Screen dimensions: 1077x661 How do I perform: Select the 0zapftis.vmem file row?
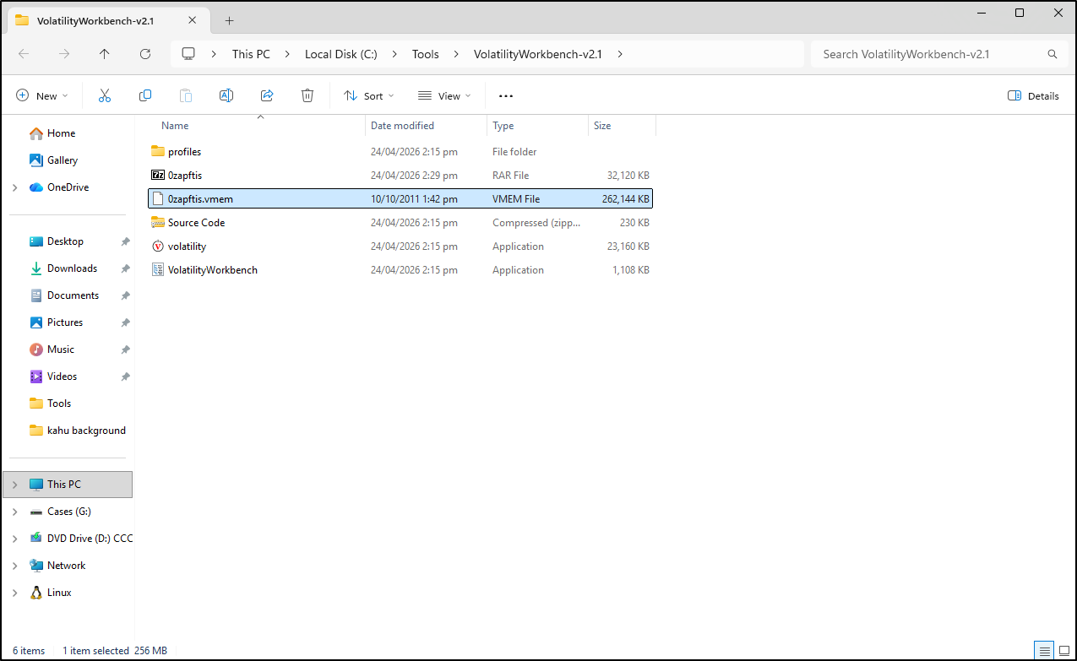pos(400,199)
